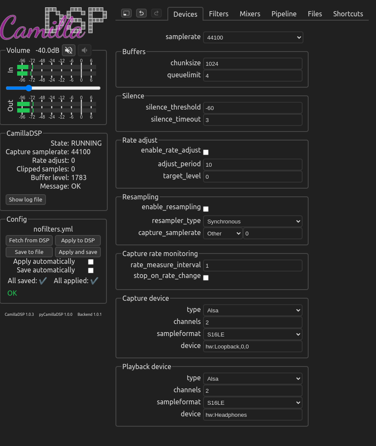Switch to the Files tab
376x446 pixels.
tap(315, 14)
